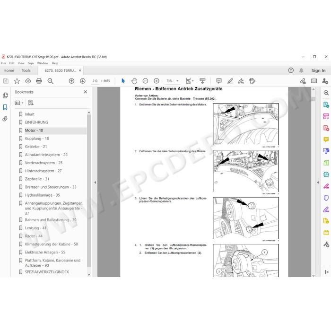Click the Save file icon
The image size is (331, 331).
[x=6, y=81]
